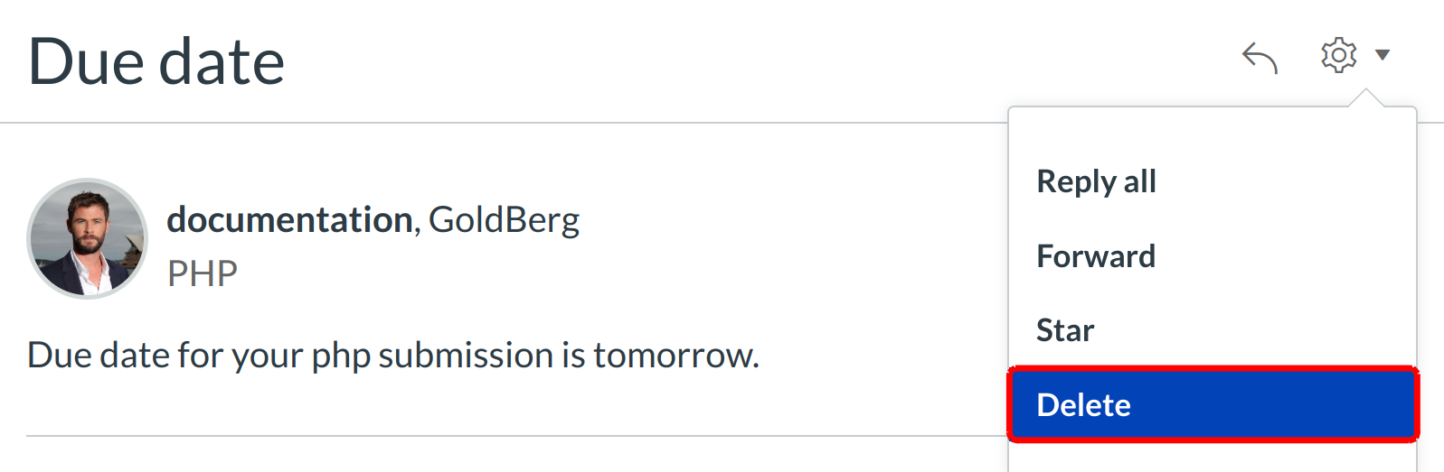This screenshot has width=1444, height=472.
Task: Click the "Due date" subject heading
Action: click(x=156, y=62)
